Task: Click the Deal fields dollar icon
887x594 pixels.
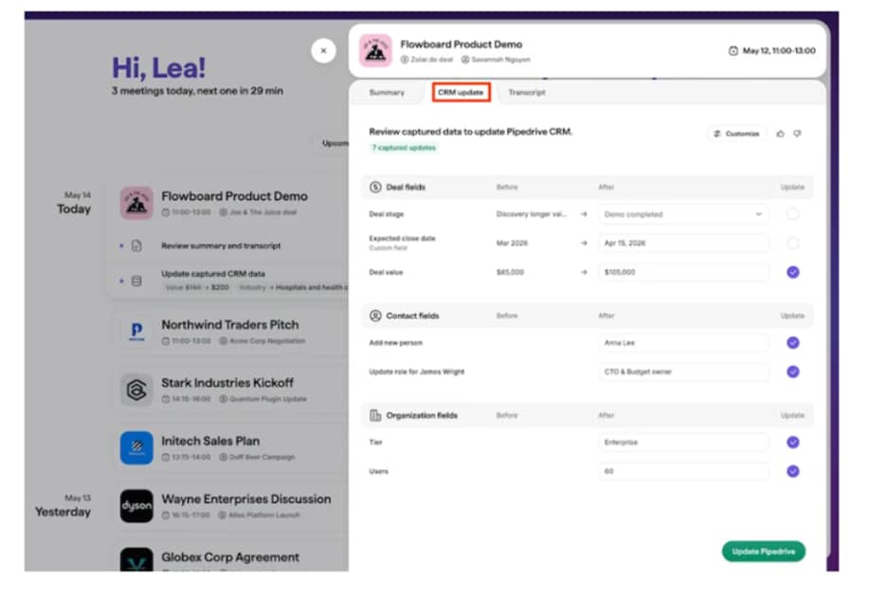Action: (375, 188)
